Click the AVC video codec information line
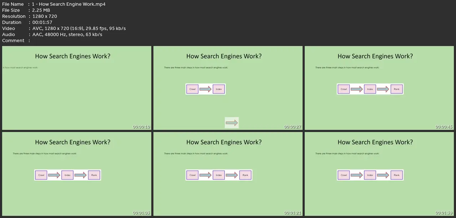Image resolution: width=456 pixels, height=218 pixels. [x=79, y=29]
